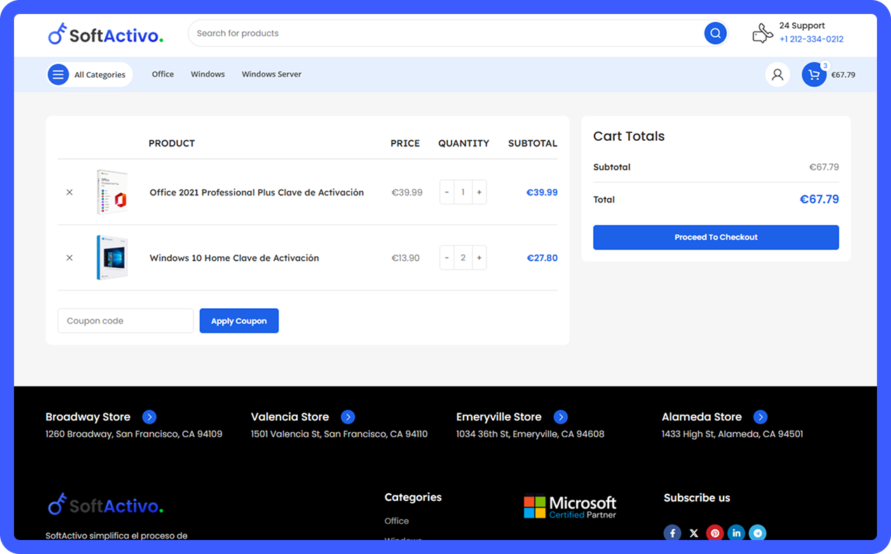Image resolution: width=891 pixels, height=554 pixels.
Task: Open the user account icon
Action: coord(777,74)
